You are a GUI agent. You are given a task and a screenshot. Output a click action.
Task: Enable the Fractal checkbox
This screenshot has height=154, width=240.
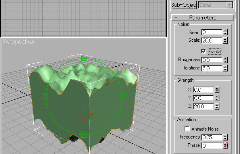(x=204, y=52)
